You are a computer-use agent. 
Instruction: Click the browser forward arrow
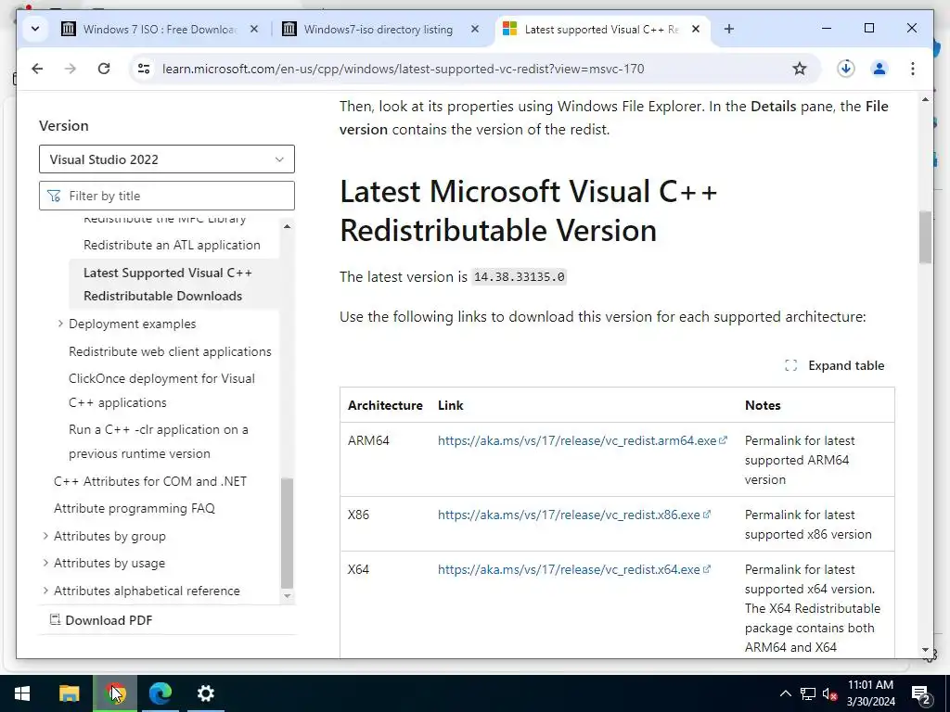point(71,69)
